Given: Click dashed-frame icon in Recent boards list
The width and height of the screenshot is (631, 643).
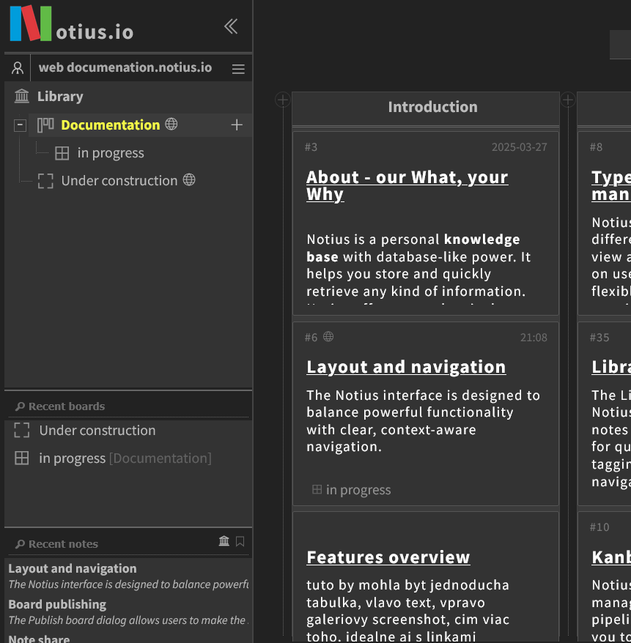Looking at the screenshot, I should click(x=22, y=430).
